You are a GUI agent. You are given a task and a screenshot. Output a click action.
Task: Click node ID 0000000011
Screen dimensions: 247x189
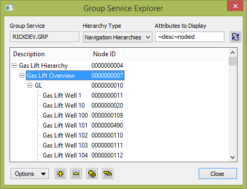(x=107, y=96)
